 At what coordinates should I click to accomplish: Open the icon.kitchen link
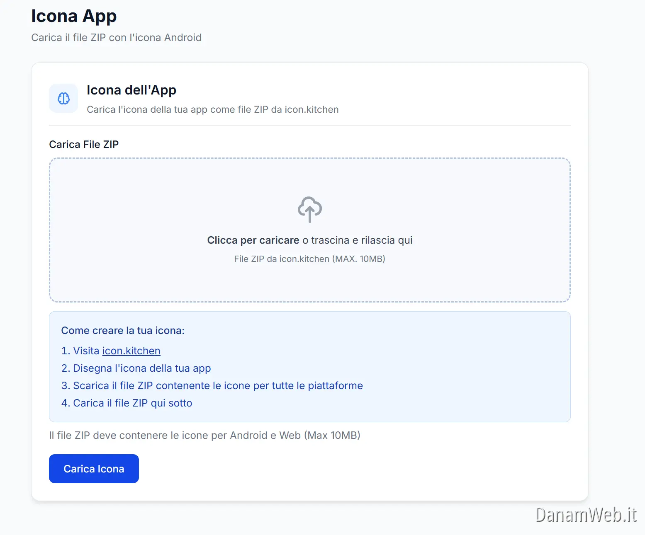(131, 351)
